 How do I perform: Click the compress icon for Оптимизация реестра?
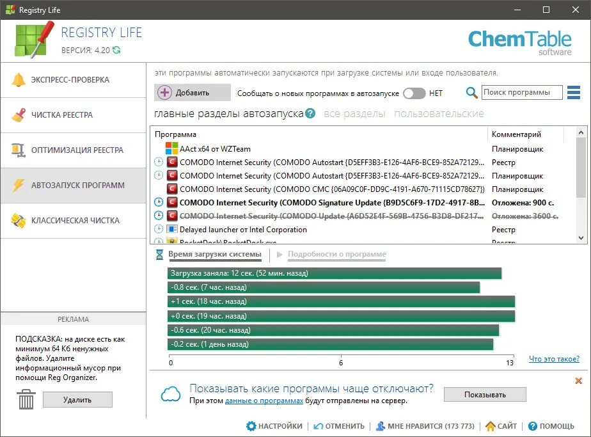click(x=18, y=150)
